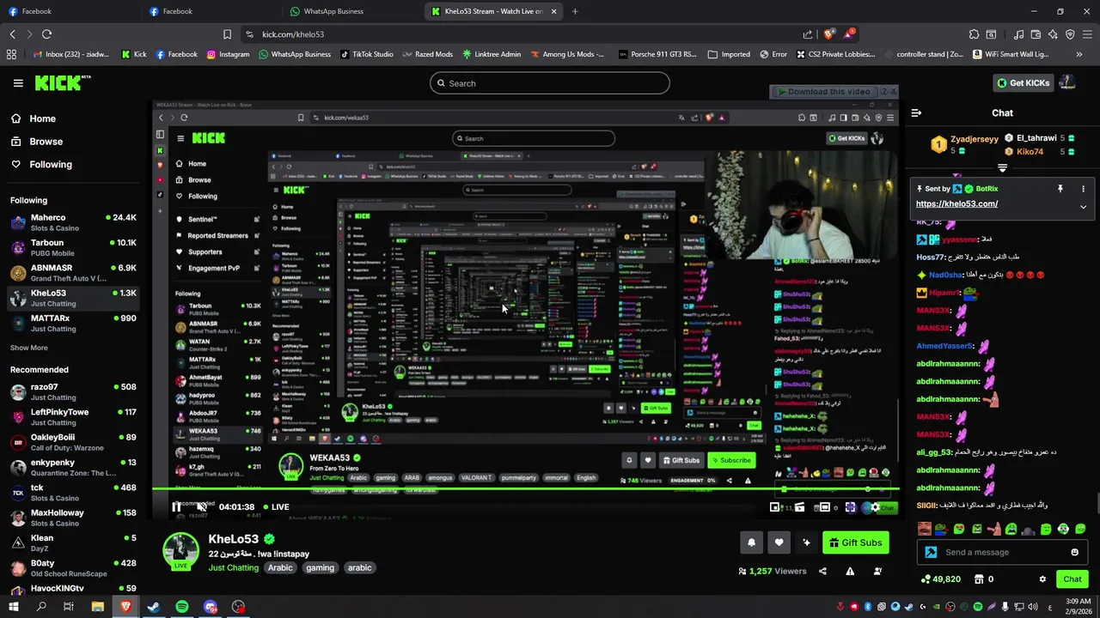The width and height of the screenshot is (1100, 618).
Task: Click the Arabic tag chip
Action: click(x=280, y=567)
